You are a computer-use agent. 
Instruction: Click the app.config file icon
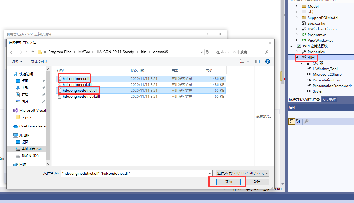(303, 23)
